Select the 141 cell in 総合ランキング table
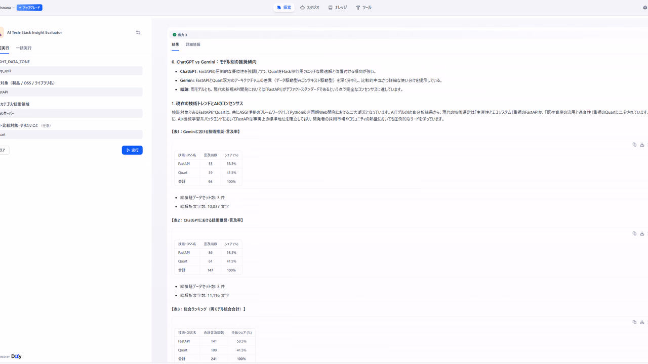 pyautogui.click(x=214, y=341)
